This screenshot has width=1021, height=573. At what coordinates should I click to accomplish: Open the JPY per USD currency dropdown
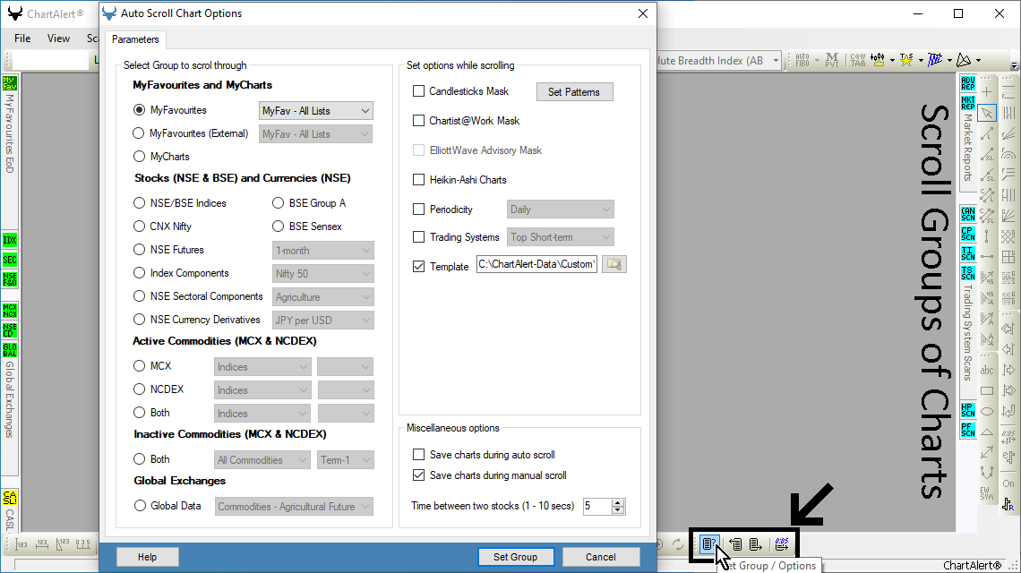(323, 321)
